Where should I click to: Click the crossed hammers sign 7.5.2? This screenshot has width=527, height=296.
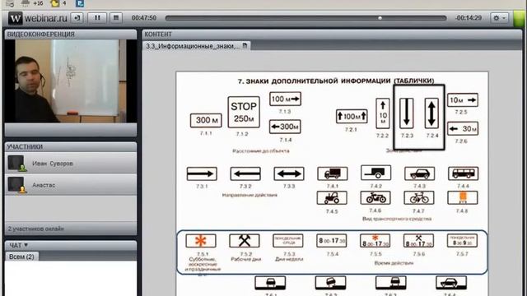click(x=245, y=241)
